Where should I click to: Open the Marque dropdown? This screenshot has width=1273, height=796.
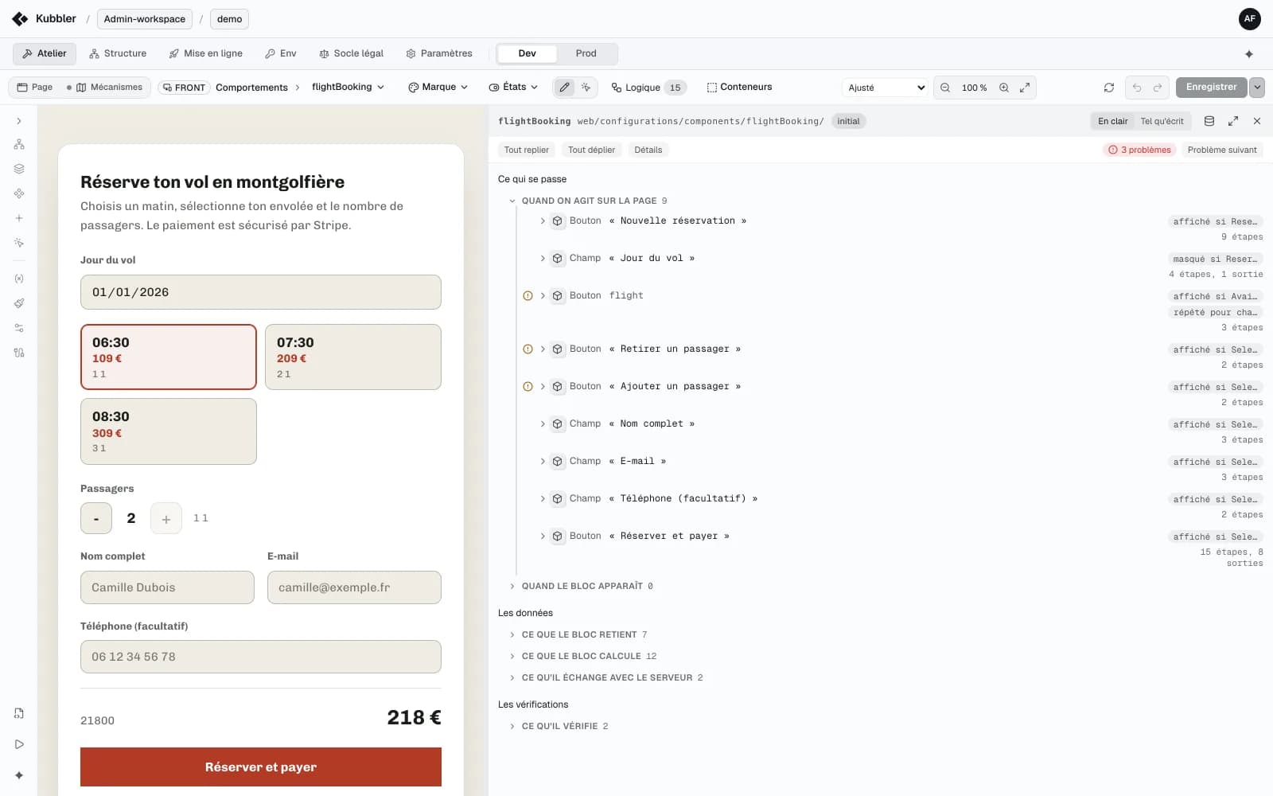tap(438, 87)
